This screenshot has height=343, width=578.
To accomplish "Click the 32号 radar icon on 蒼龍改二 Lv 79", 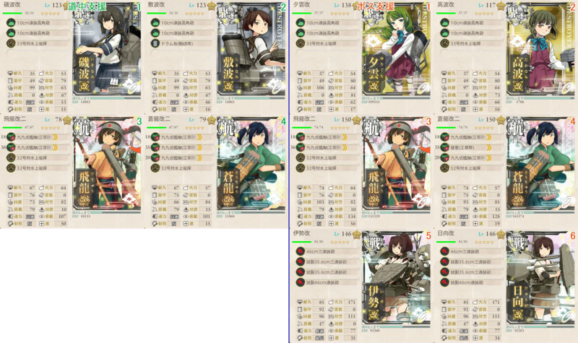I will pyautogui.click(x=155, y=168).
